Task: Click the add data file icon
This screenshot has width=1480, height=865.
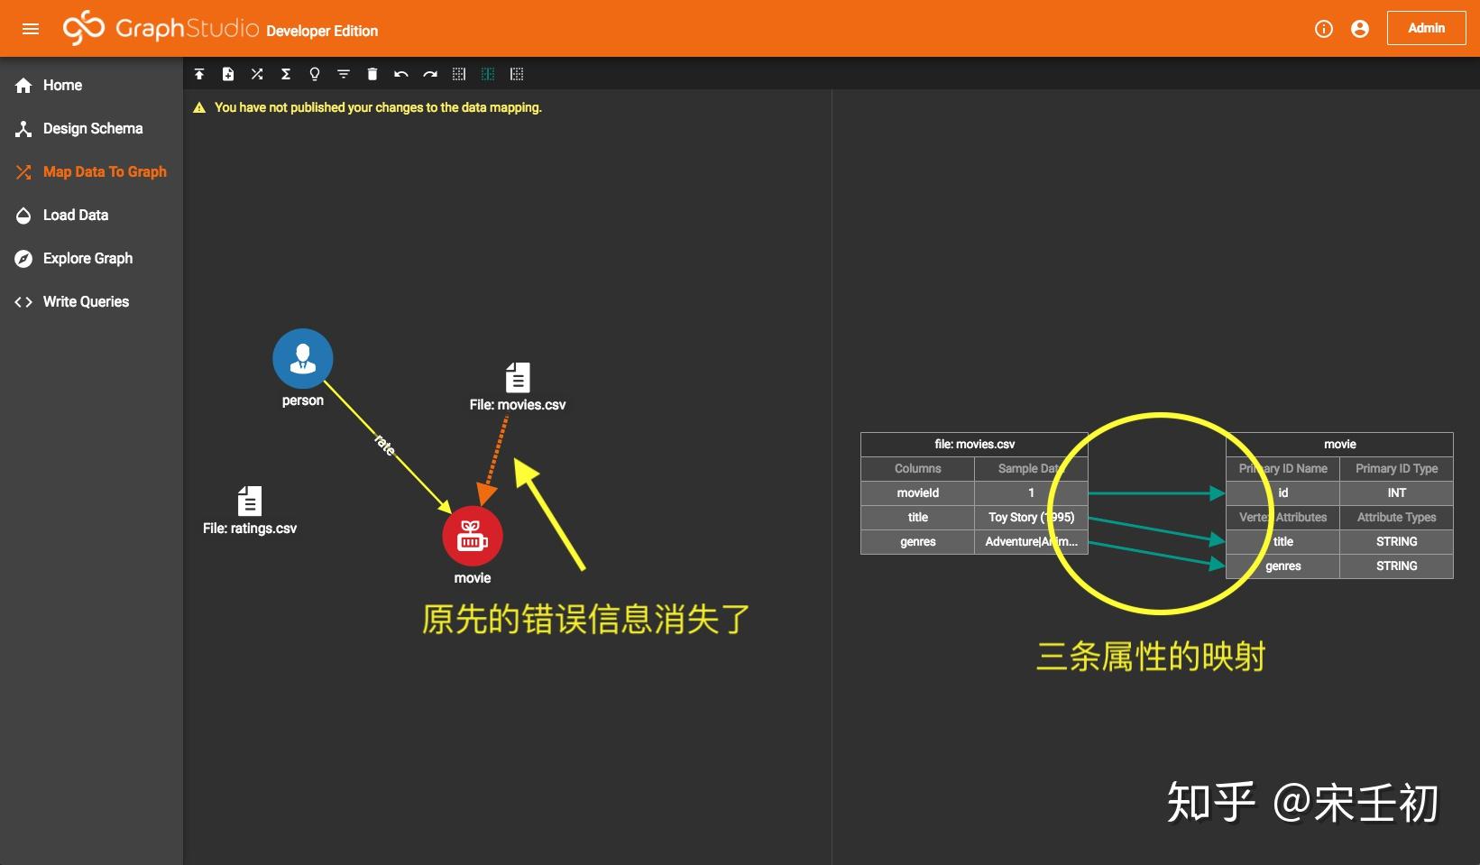Action: (228, 74)
